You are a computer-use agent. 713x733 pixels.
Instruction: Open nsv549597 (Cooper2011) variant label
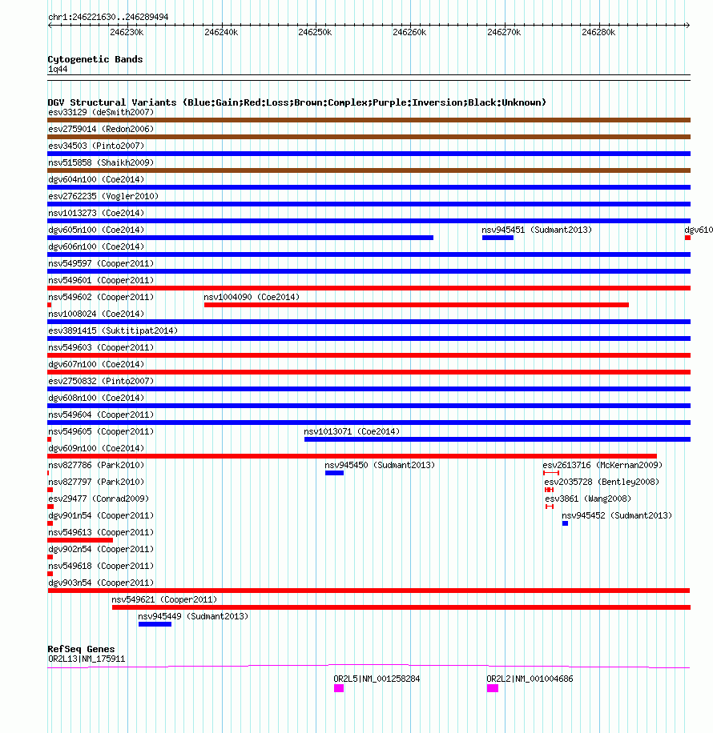[x=101, y=263]
